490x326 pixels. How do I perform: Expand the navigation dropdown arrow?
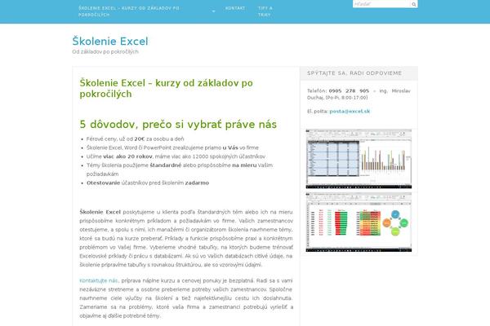(x=214, y=11)
